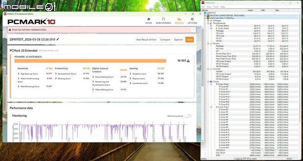Open the PCMark 10 HOME tab
Image resolution: width=303 pixels, height=161 pixels.
[x=149, y=21]
